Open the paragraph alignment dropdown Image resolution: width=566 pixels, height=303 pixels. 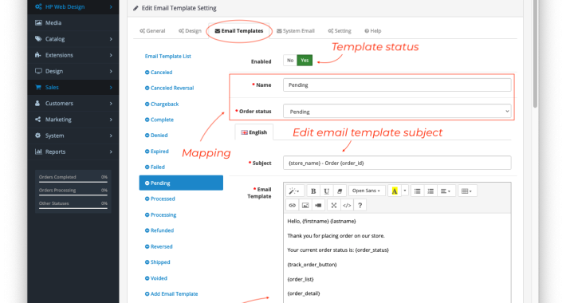tap(446, 191)
